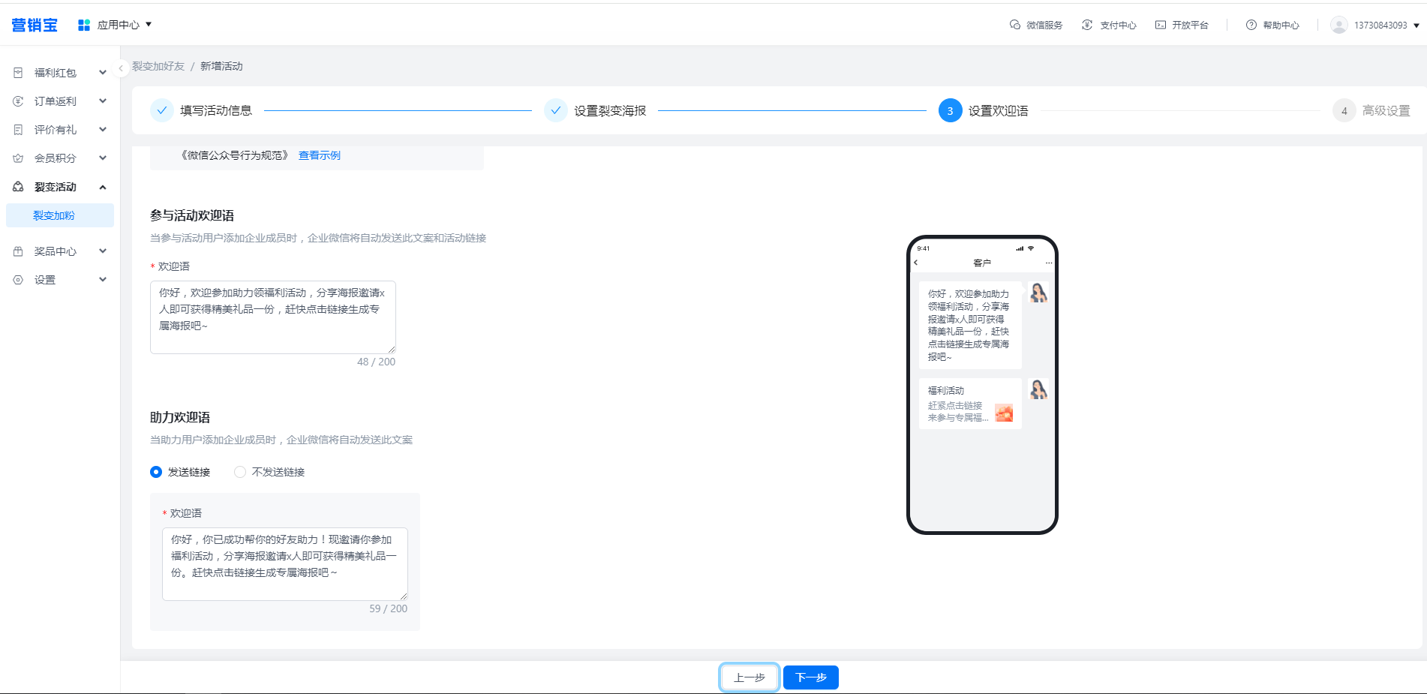
Task: Click the 营销宝 logo
Action: point(35,25)
